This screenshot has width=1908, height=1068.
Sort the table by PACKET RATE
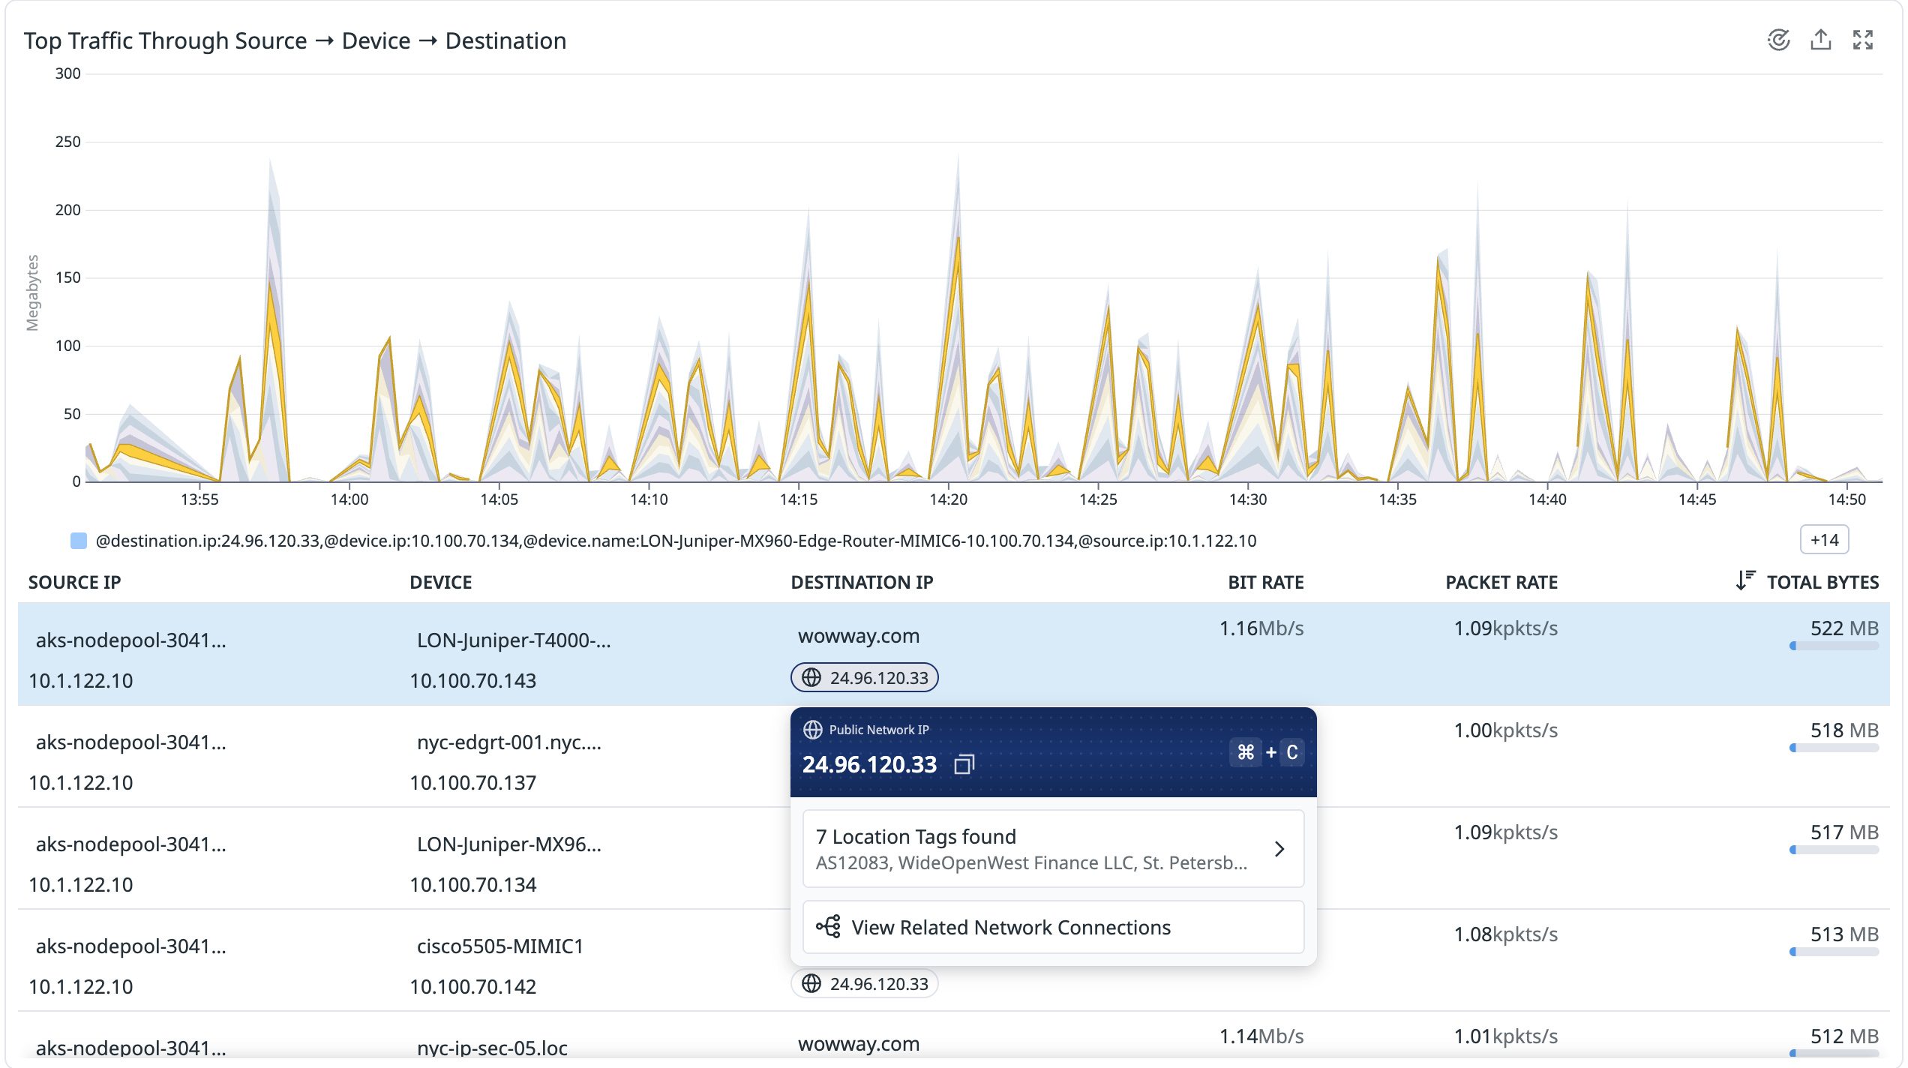click(1501, 581)
